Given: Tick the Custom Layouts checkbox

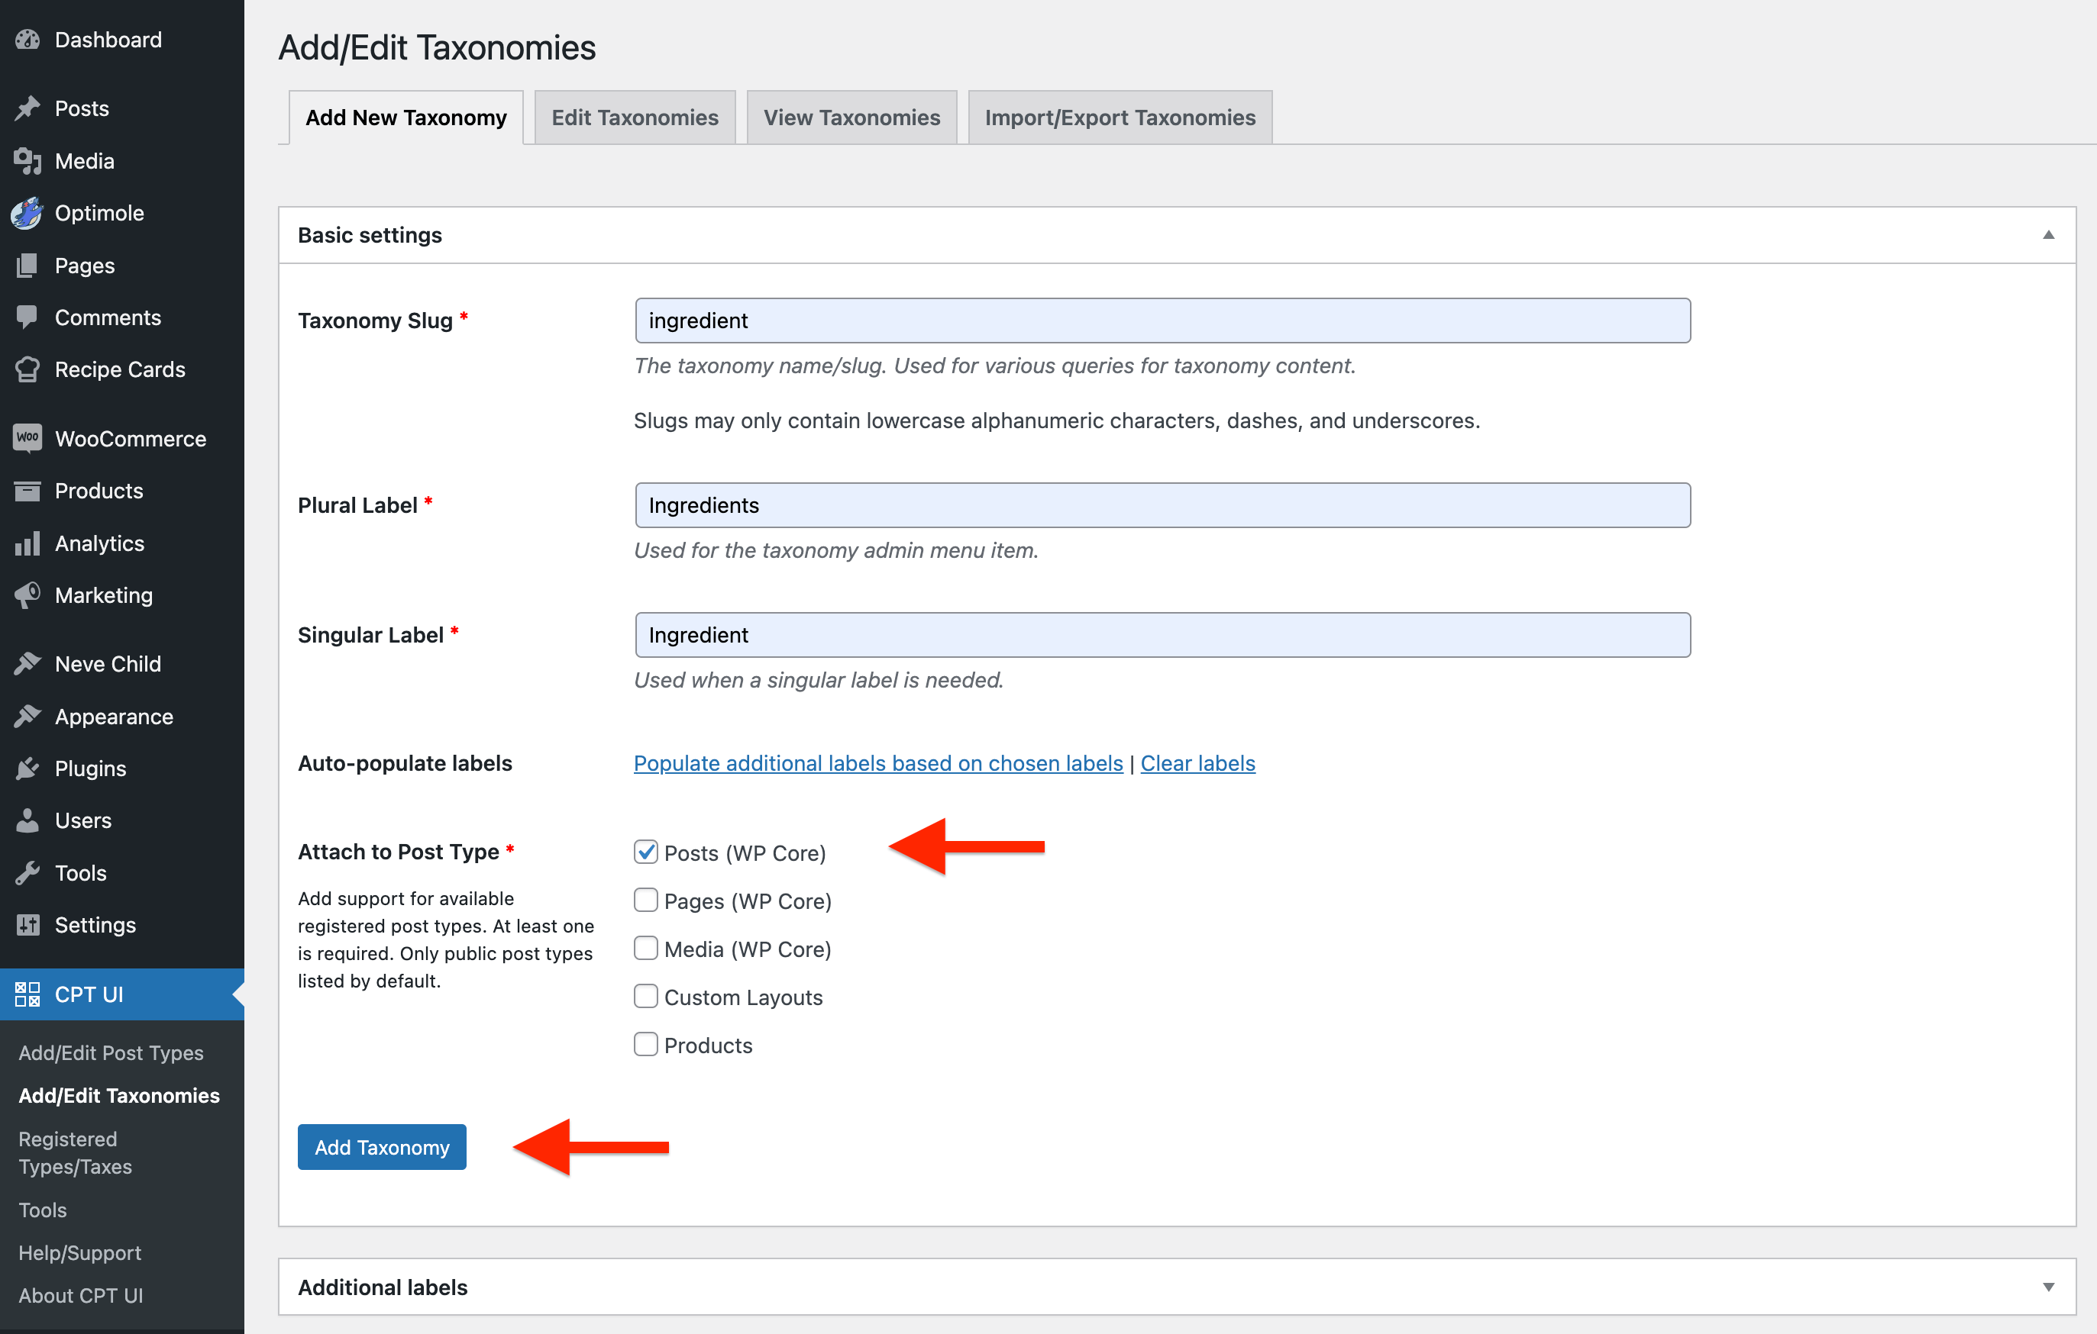Looking at the screenshot, I should point(645,997).
